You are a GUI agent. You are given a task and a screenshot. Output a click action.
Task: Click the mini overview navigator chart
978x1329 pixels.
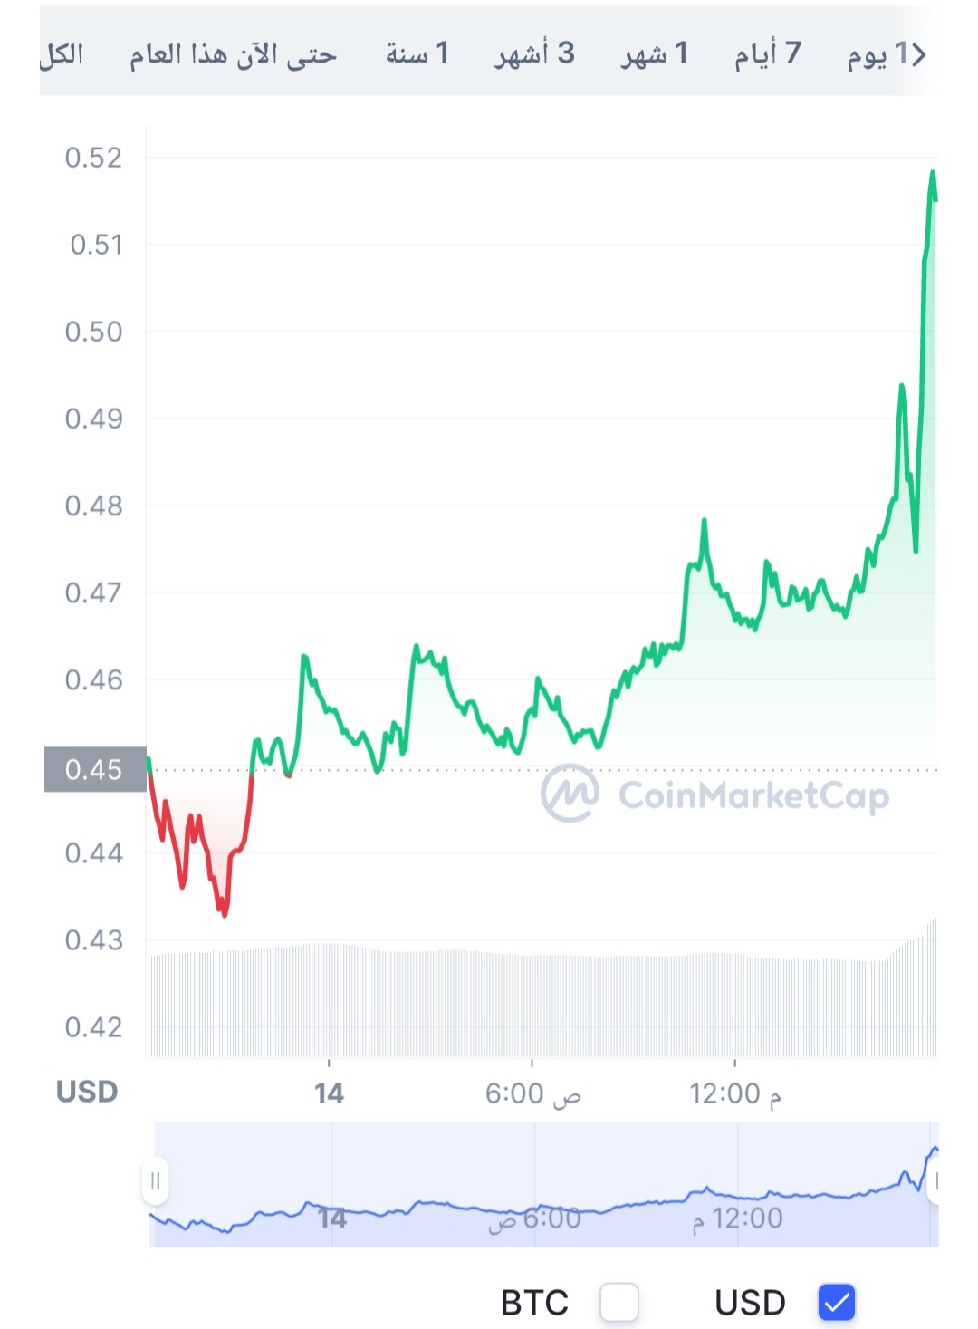[544, 1184]
